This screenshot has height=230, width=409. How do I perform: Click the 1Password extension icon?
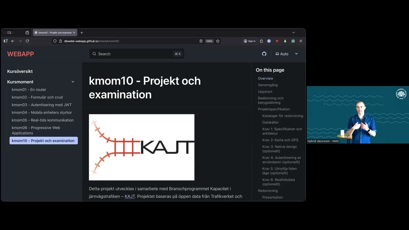point(269,41)
